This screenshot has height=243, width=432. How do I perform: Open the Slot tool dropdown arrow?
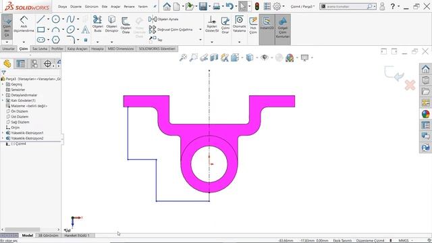[48, 40]
